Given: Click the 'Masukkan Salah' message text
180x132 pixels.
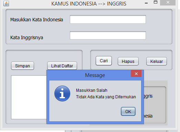Looking at the screenshot, I should (x=92, y=90).
